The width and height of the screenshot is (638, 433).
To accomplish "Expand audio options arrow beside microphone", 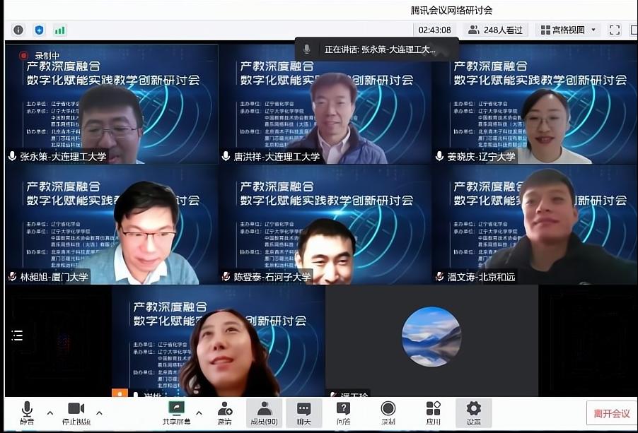I will (50, 413).
